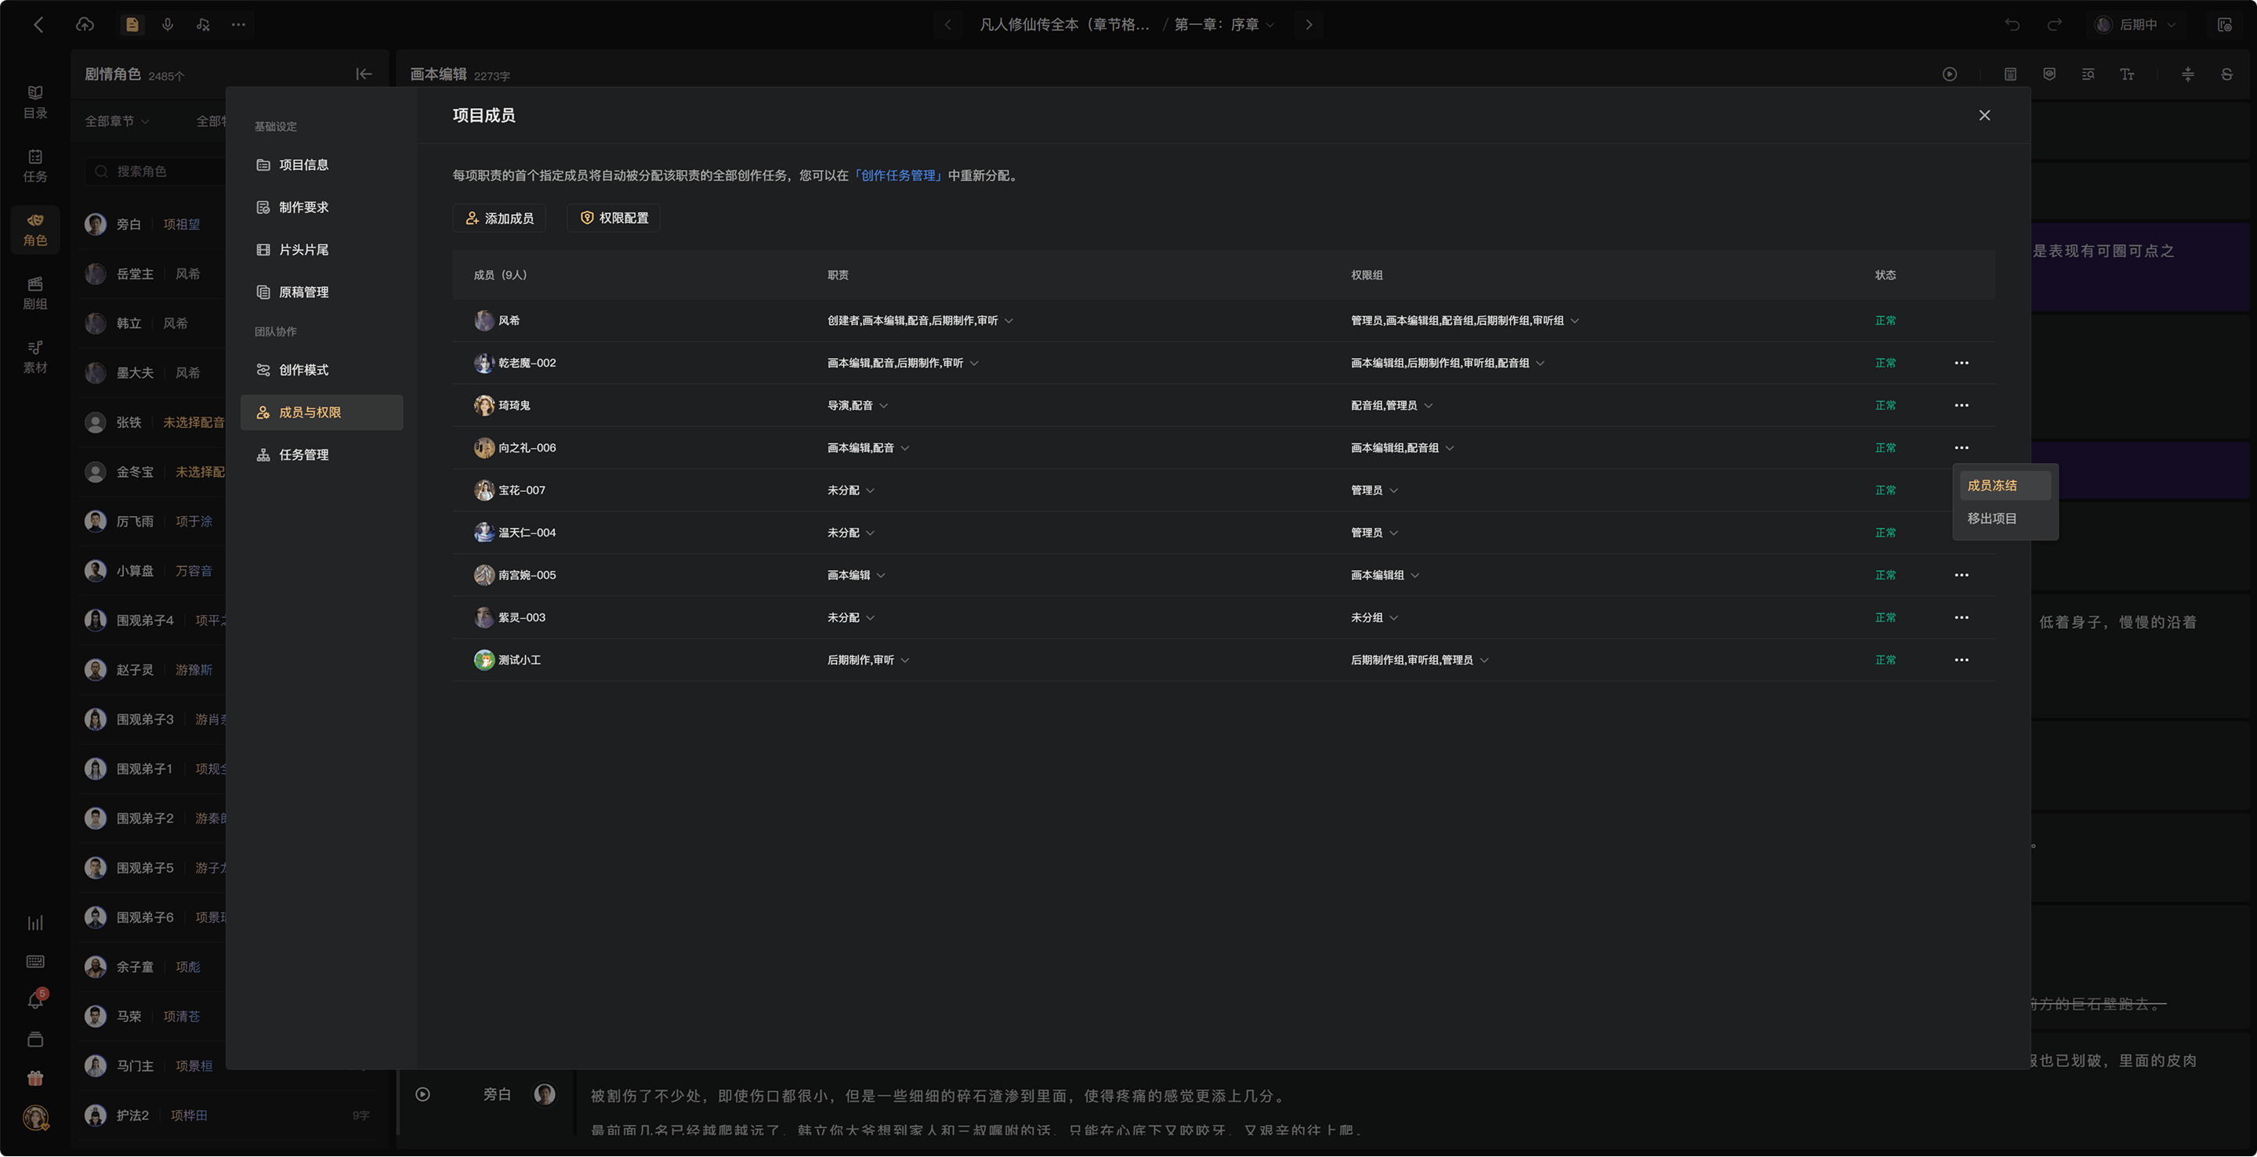Expand 职责 dropdown for 风希
The height and width of the screenshot is (1157, 2257).
1009,320
